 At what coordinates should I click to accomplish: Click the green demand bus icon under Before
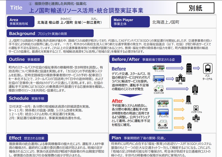[x=159, y=67]
